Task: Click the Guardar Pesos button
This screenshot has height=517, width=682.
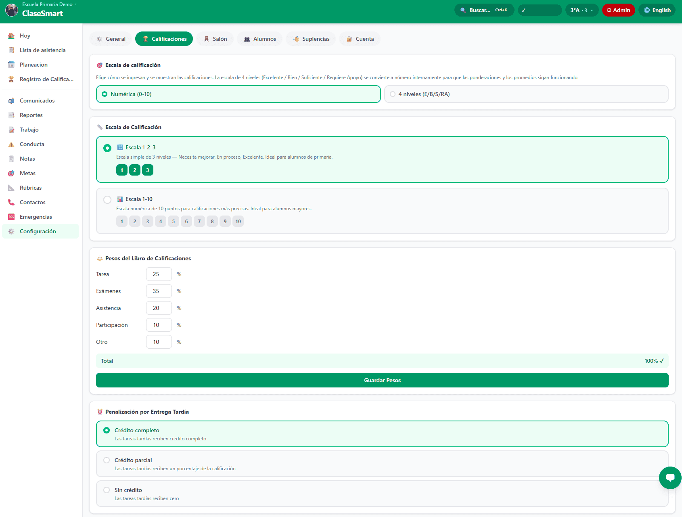Action: [x=382, y=380]
